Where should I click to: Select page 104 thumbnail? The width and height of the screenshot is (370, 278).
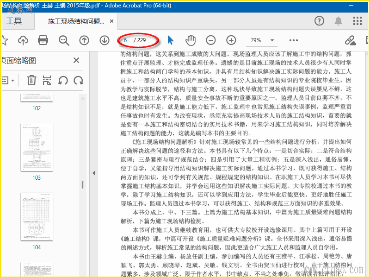37,217
